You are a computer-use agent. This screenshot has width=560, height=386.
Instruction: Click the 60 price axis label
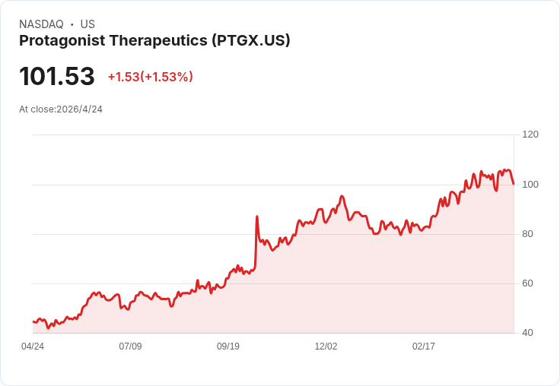pyautogui.click(x=527, y=283)
